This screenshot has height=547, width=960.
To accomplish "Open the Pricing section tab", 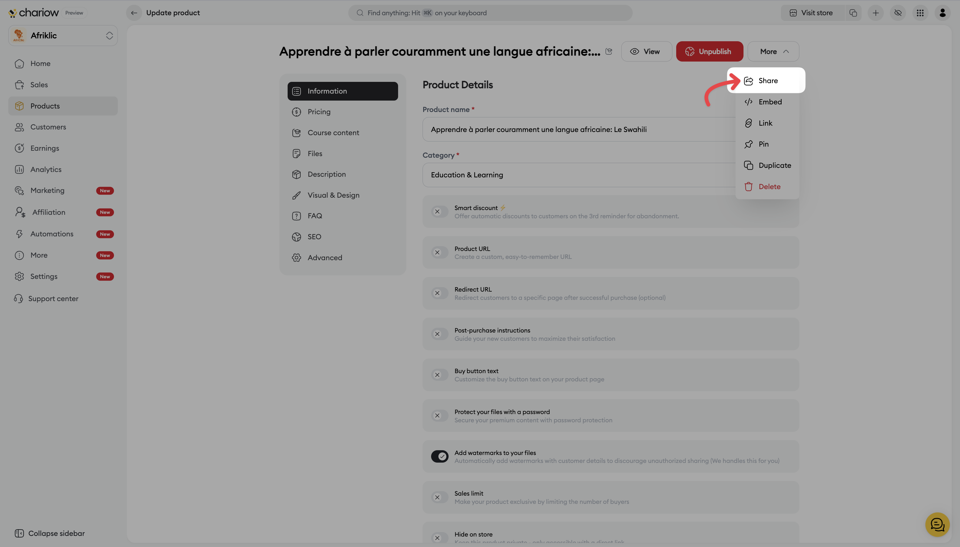I will (x=319, y=112).
